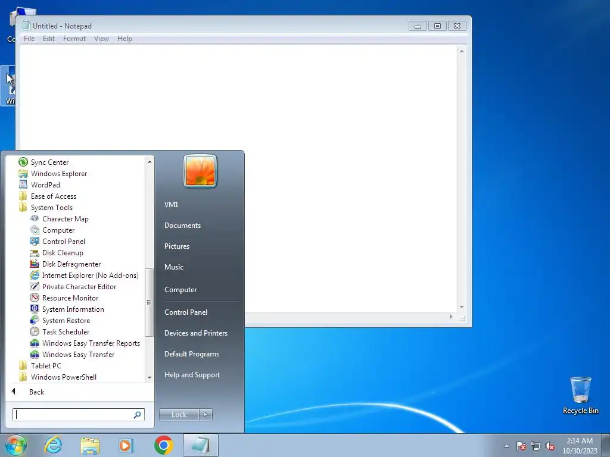This screenshot has width=610, height=457.
Task: Open Sync Center from program list
Action: click(50, 162)
